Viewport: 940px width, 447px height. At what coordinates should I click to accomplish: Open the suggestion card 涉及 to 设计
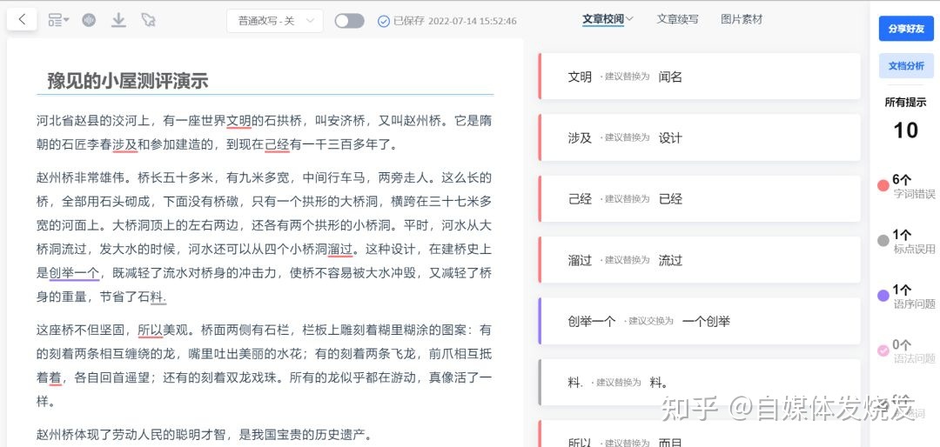coord(700,137)
